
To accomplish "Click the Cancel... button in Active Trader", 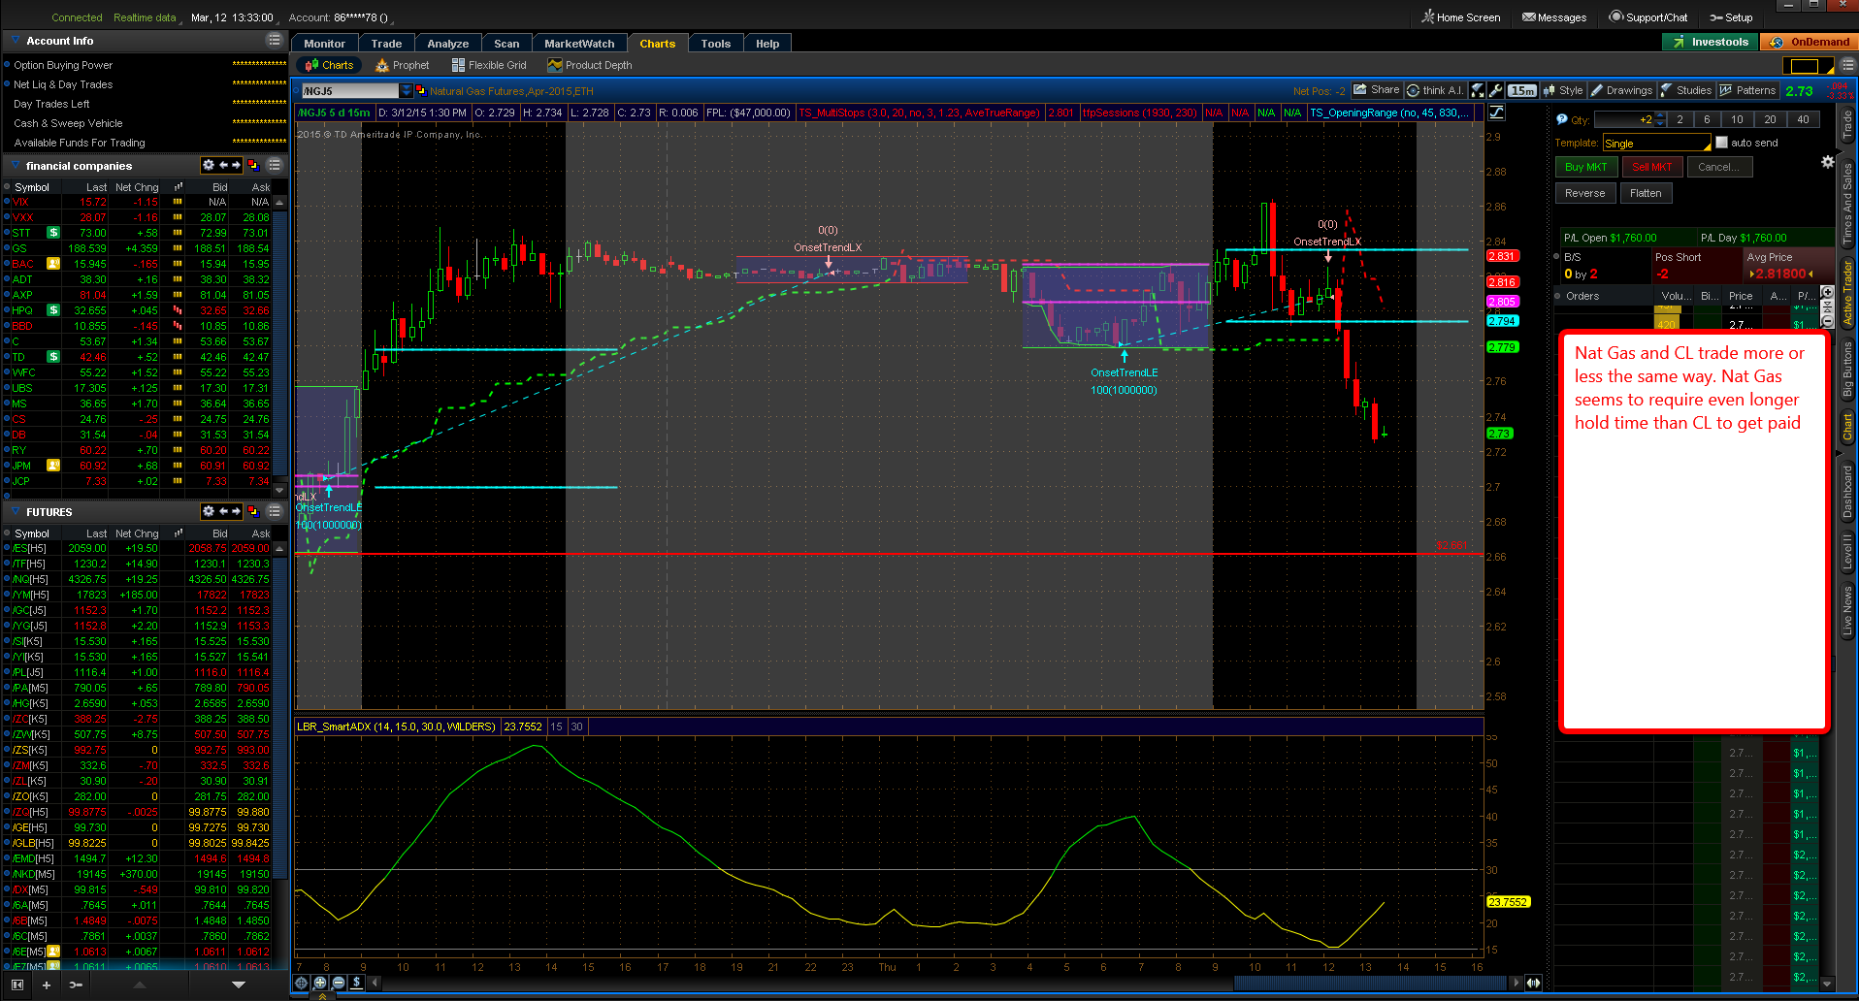I will (x=1719, y=167).
